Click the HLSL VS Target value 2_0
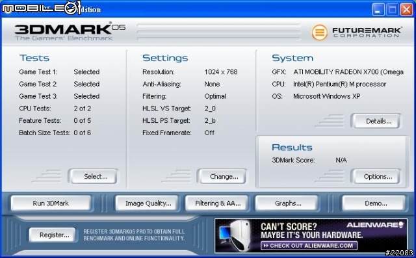 pyautogui.click(x=210, y=109)
